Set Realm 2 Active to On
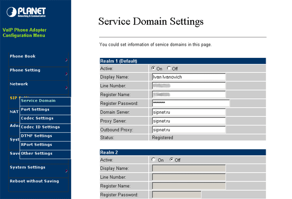 pyautogui.click(x=153, y=160)
